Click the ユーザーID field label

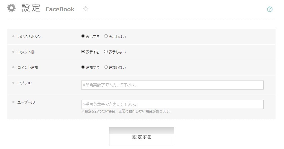click(x=26, y=102)
